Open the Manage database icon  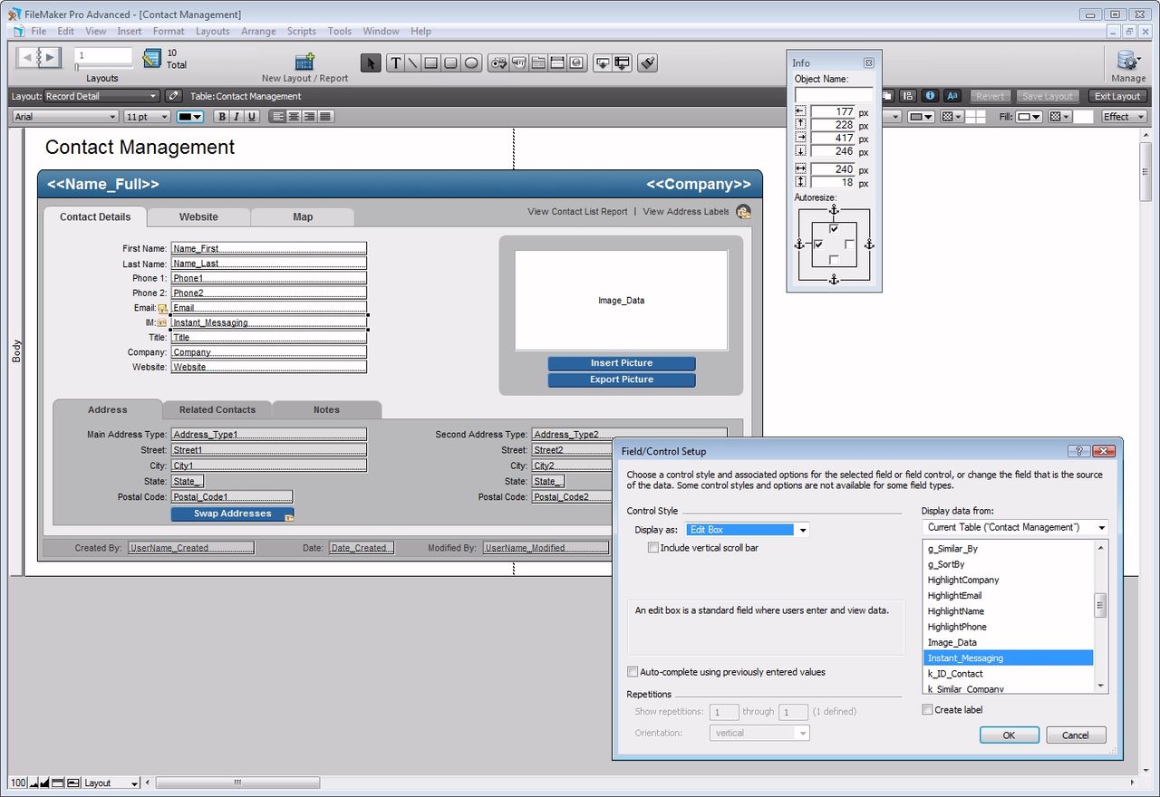(x=1128, y=61)
